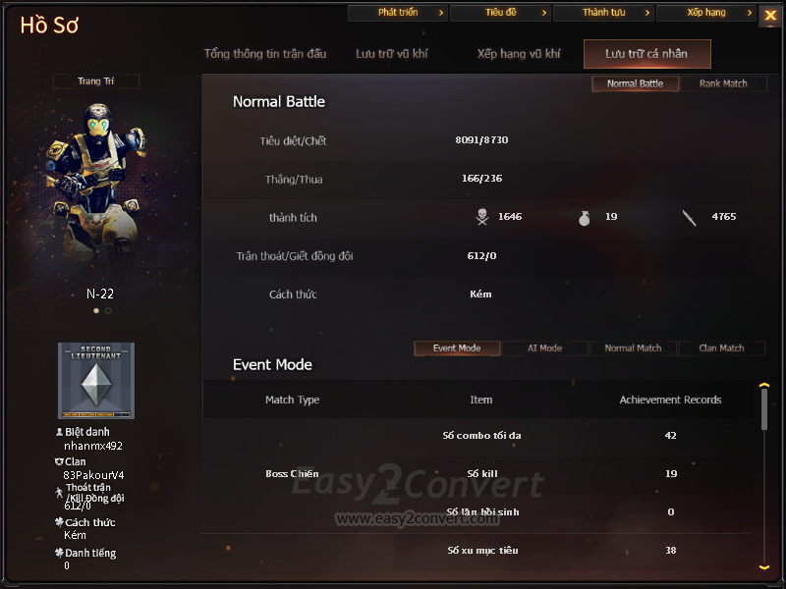Click the running man Thoát trận icon
The height and width of the screenshot is (589, 786).
[x=59, y=493]
